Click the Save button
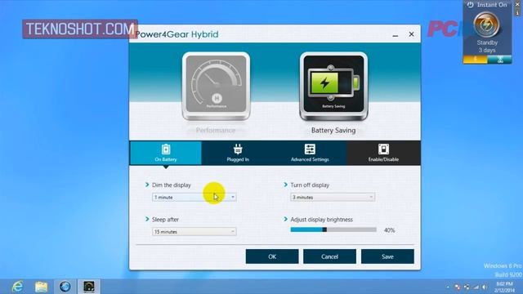 click(387, 256)
